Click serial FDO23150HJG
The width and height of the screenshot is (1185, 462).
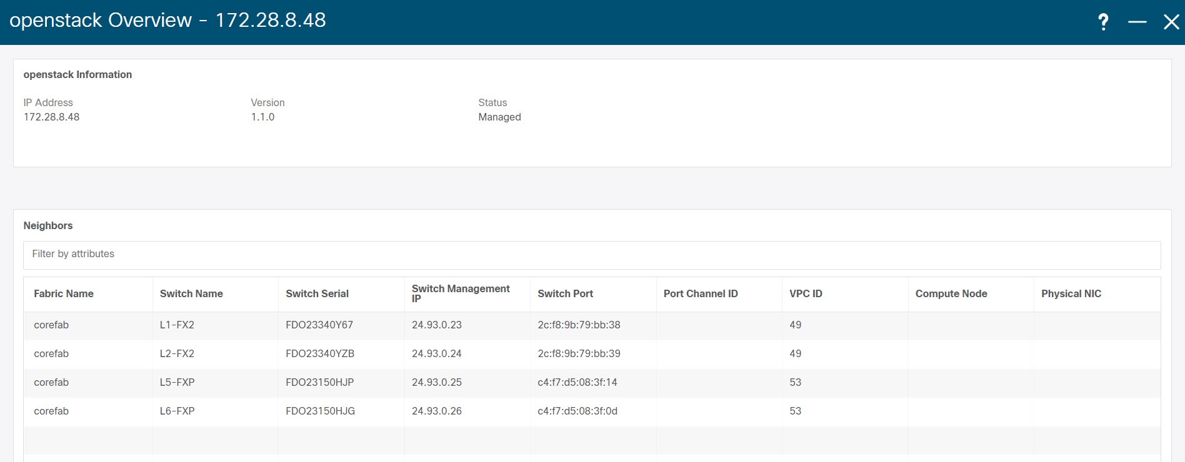coord(320,411)
